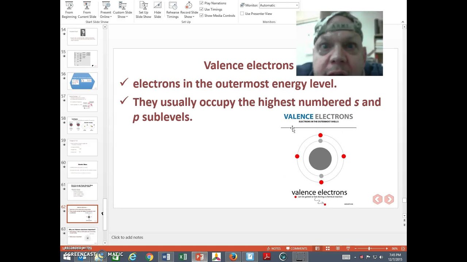Launch Slide Show from status bar icon
The width and height of the screenshot is (467, 262).
[347, 249]
